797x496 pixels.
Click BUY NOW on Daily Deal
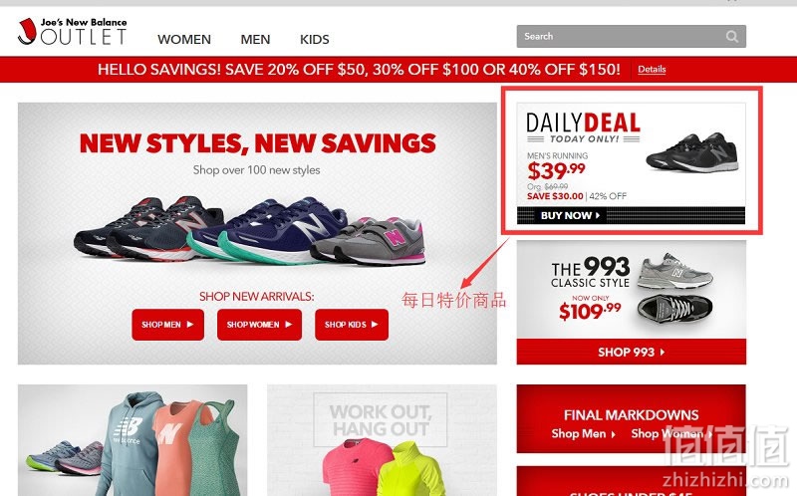pyautogui.click(x=570, y=215)
